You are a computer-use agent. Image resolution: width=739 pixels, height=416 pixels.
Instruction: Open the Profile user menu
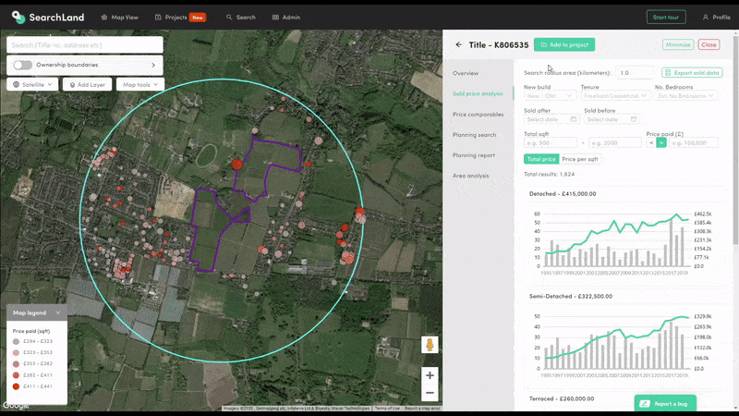point(716,17)
